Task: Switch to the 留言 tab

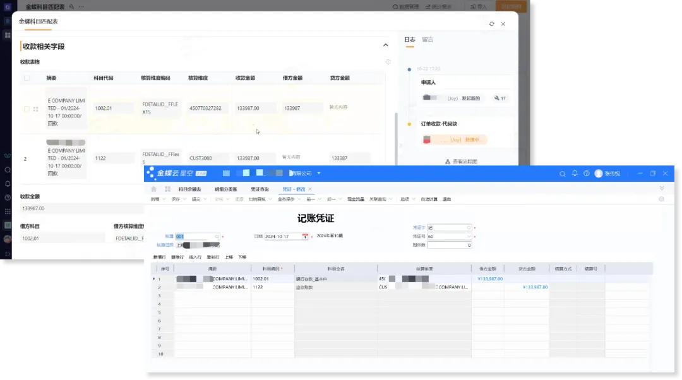Action: [x=428, y=40]
